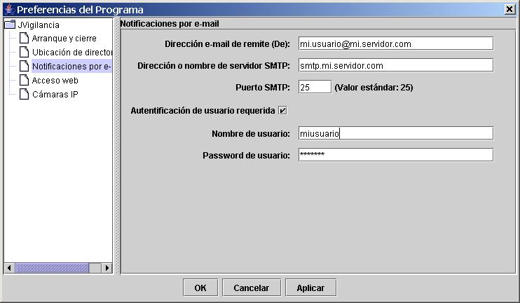The image size is (520, 303).
Task: Select the Arranque y cierre tree entry
Action: (64, 39)
